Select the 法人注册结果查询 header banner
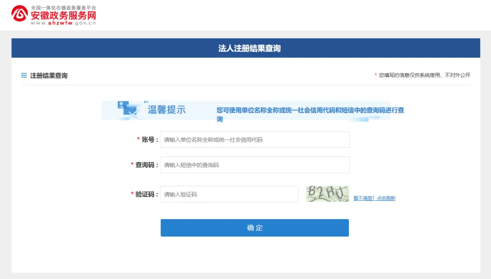Screen dimensions: 491x279 pos(245,48)
